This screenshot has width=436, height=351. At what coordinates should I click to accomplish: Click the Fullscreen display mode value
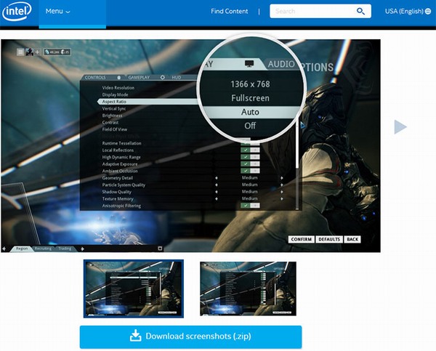250,98
